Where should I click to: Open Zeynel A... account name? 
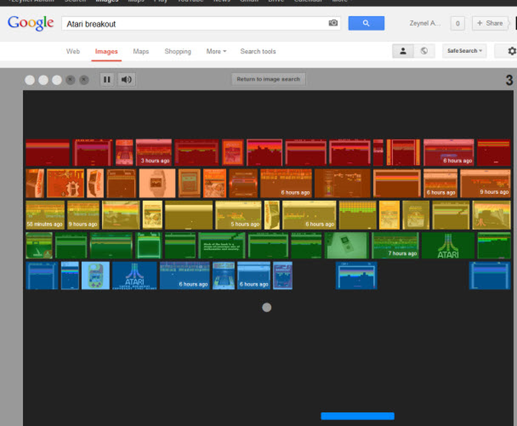425,23
